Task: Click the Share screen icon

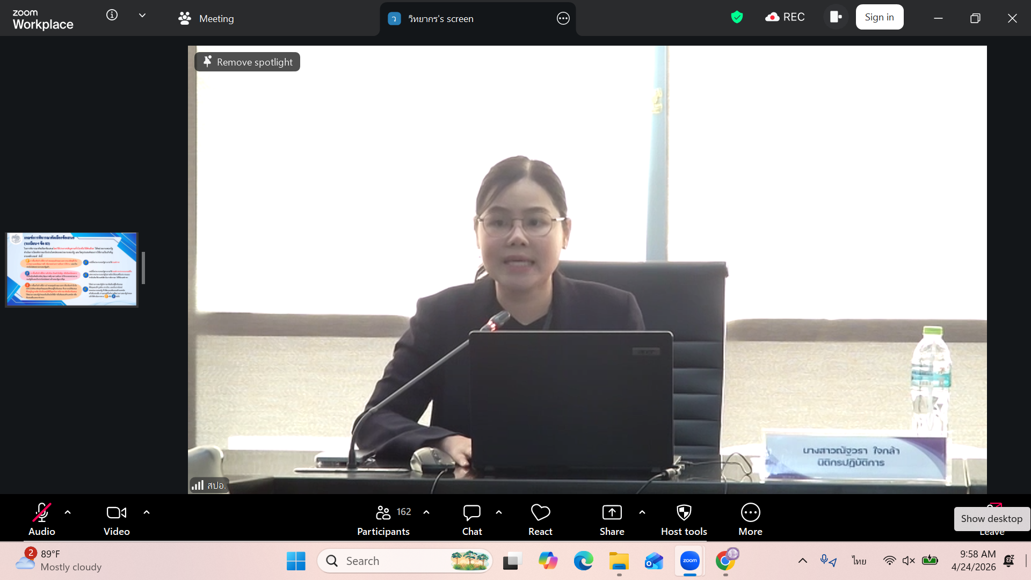Action: [x=612, y=513]
